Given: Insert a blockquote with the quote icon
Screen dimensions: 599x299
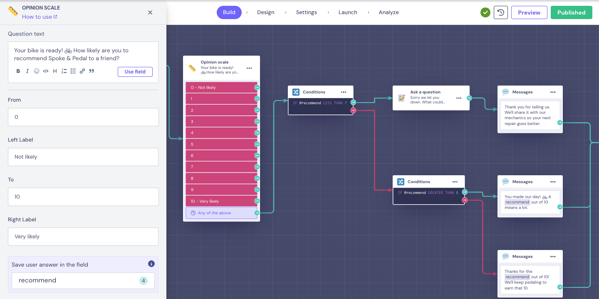Looking at the screenshot, I should [x=92, y=71].
